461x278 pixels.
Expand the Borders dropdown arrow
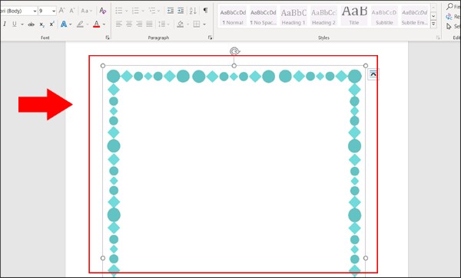coord(204,25)
